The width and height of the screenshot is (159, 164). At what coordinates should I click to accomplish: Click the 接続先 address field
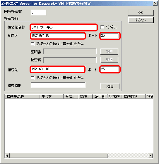[58, 69]
